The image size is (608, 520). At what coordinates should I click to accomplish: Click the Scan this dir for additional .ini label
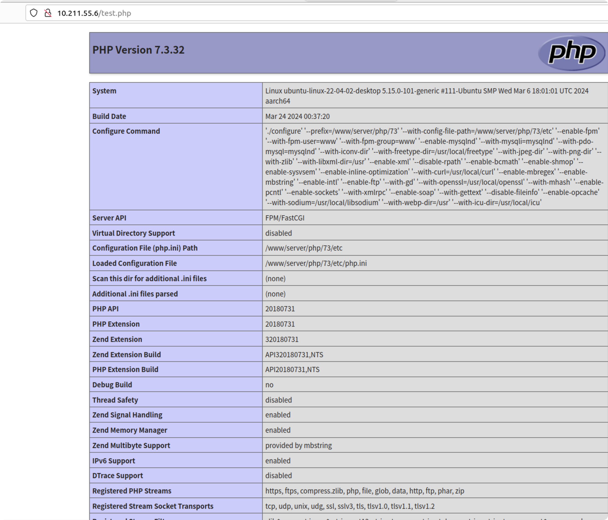pos(149,278)
